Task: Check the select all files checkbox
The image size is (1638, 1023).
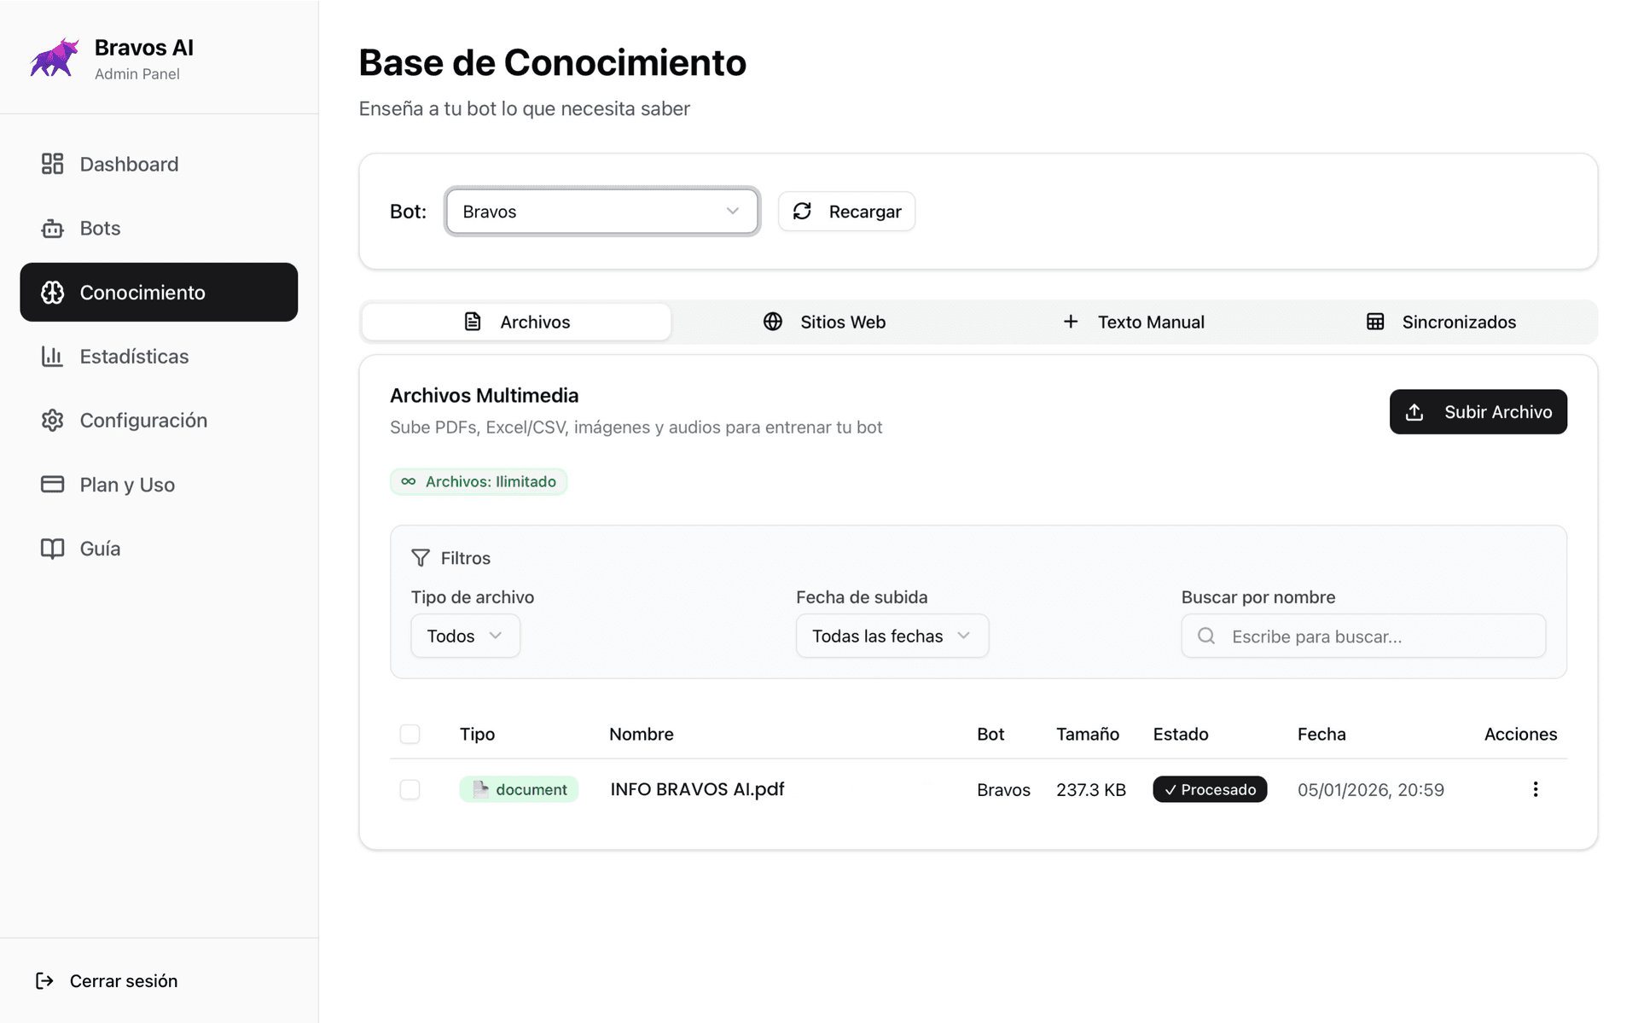Action: (x=410, y=734)
